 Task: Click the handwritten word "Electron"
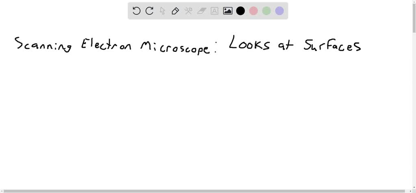(x=106, y=44)
